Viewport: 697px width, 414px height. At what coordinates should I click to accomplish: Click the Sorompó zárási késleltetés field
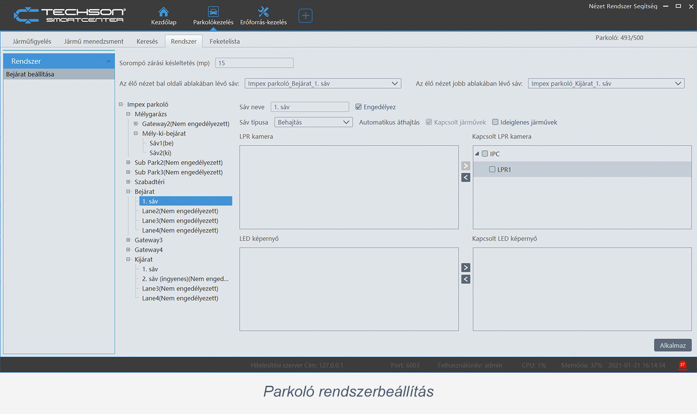click(254, 63)
